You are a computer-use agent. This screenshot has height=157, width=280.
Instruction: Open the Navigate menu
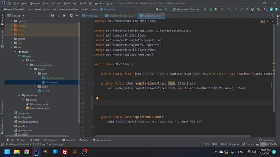click(35, 3)
